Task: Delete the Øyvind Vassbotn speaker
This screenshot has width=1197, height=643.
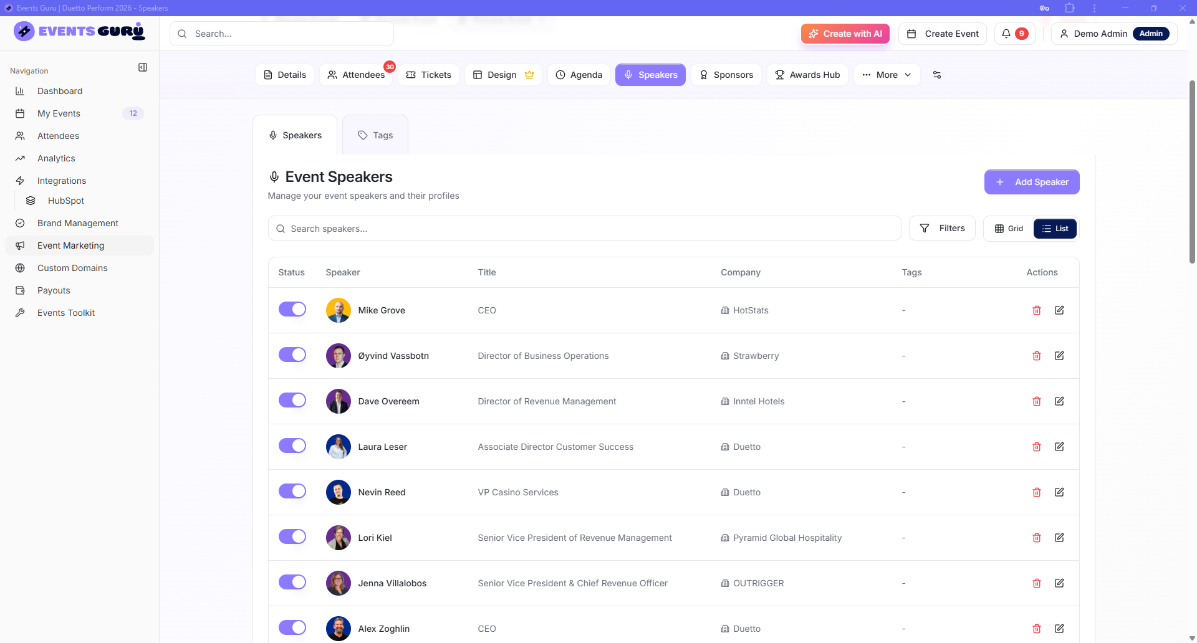Action: coord(1037,356)
